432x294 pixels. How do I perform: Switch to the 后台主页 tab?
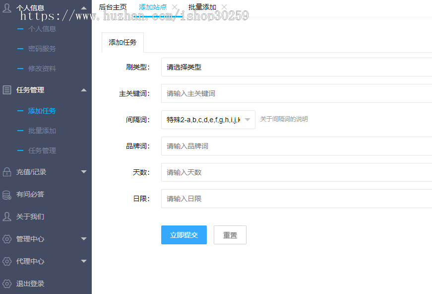coord(113,7)
